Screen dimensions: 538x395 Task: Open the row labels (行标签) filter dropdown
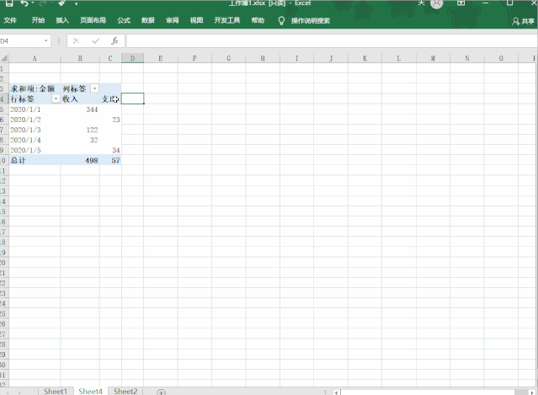pyautogui.click(x=56, y=99)
